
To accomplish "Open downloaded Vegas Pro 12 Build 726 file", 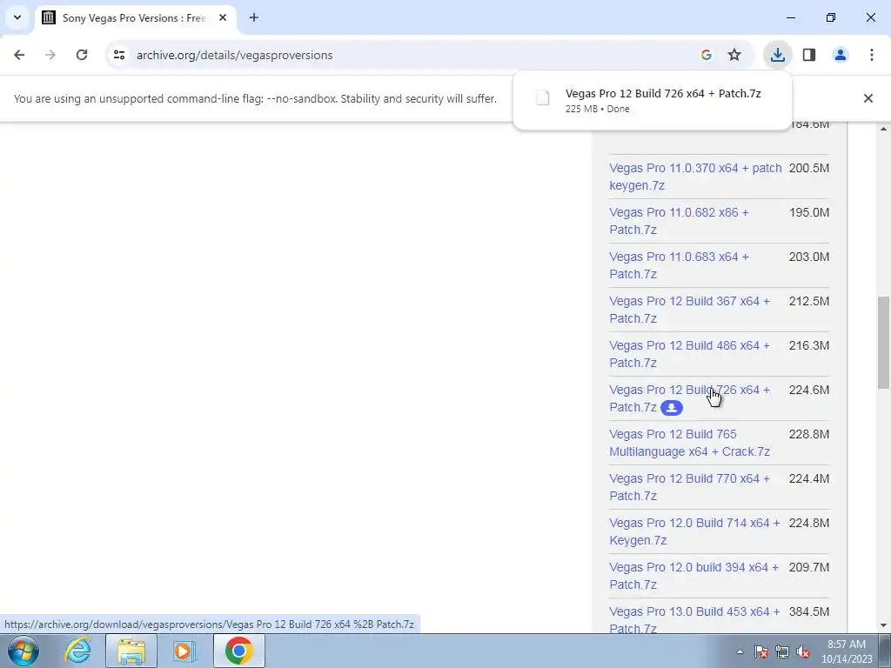I will tap(663, 94).
